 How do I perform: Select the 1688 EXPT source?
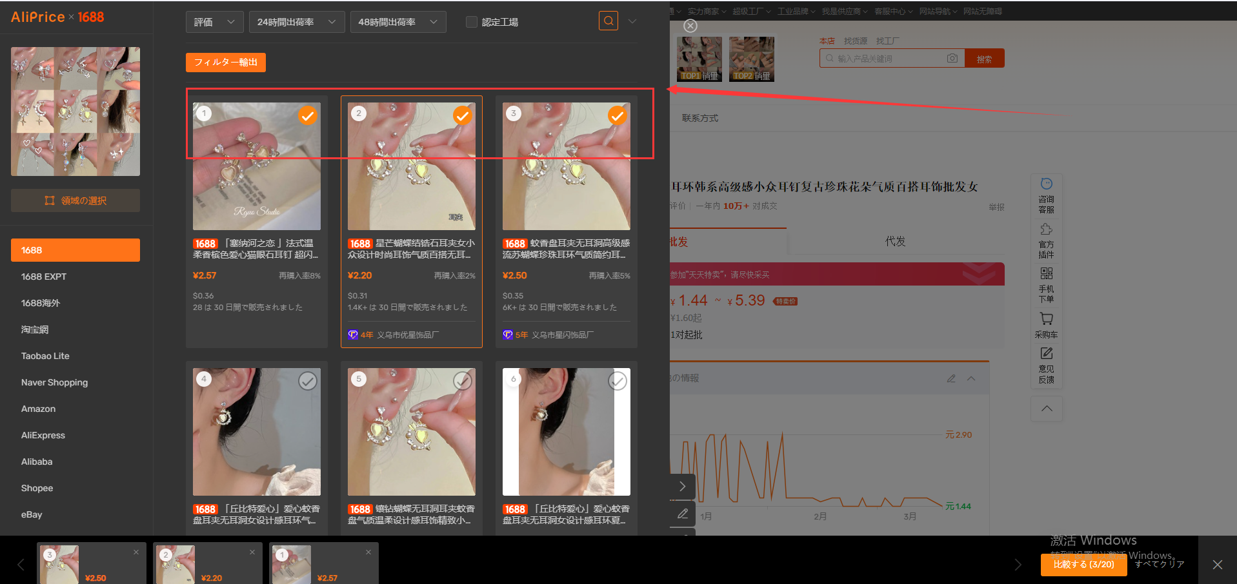pos(44,277)
